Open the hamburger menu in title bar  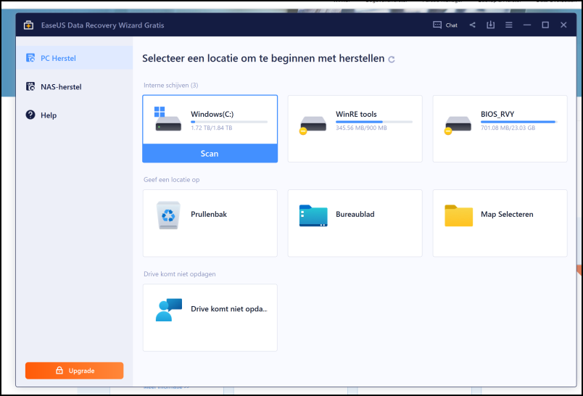[x=508, y=25]
